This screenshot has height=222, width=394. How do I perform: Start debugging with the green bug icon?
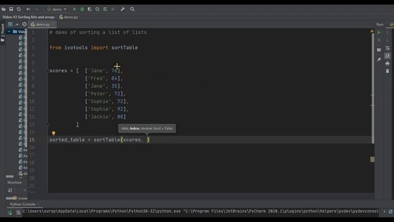82,9
